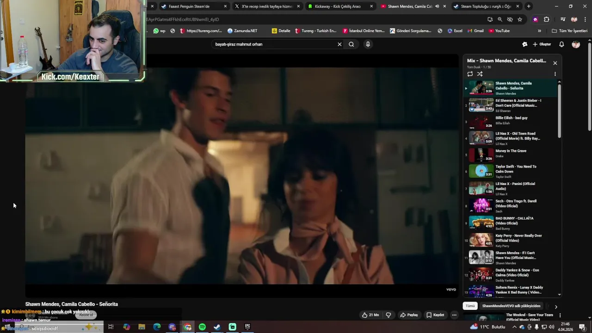
Task: Toggle playlist shuffle
Action: (480, 74)
